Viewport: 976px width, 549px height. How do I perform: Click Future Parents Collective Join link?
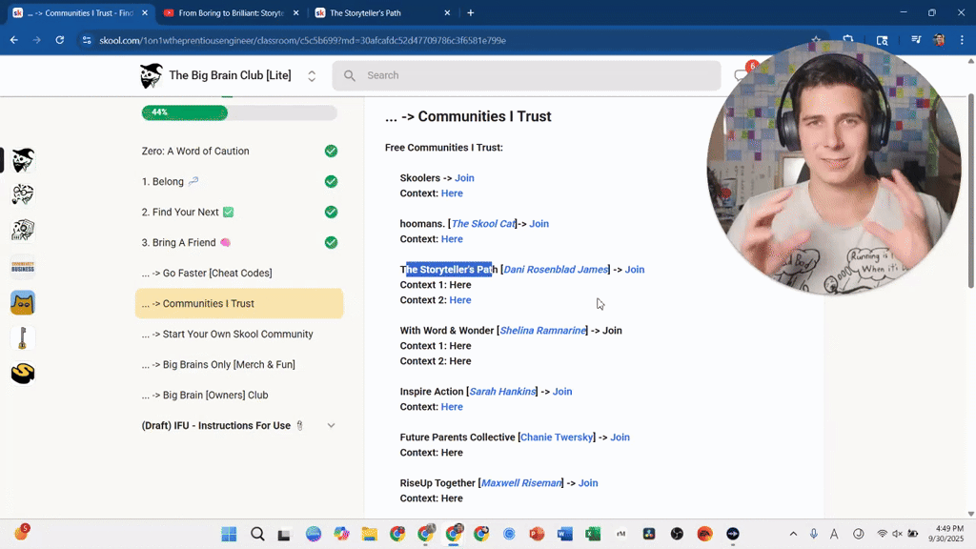point(620,437)
